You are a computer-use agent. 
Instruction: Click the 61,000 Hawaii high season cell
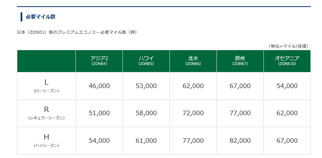(x=146, y=141)
